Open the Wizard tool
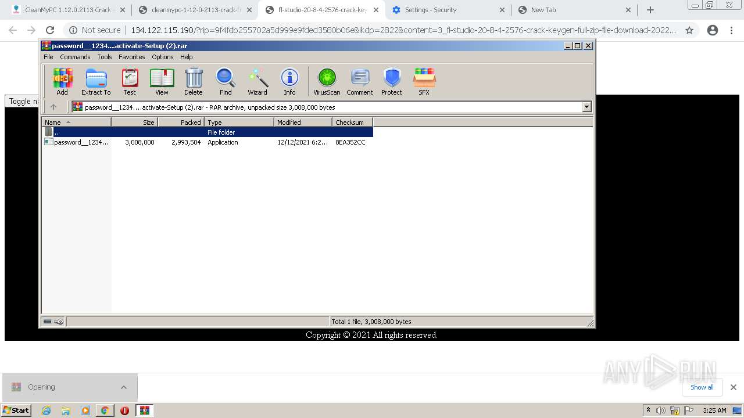 tap(257, 82)
